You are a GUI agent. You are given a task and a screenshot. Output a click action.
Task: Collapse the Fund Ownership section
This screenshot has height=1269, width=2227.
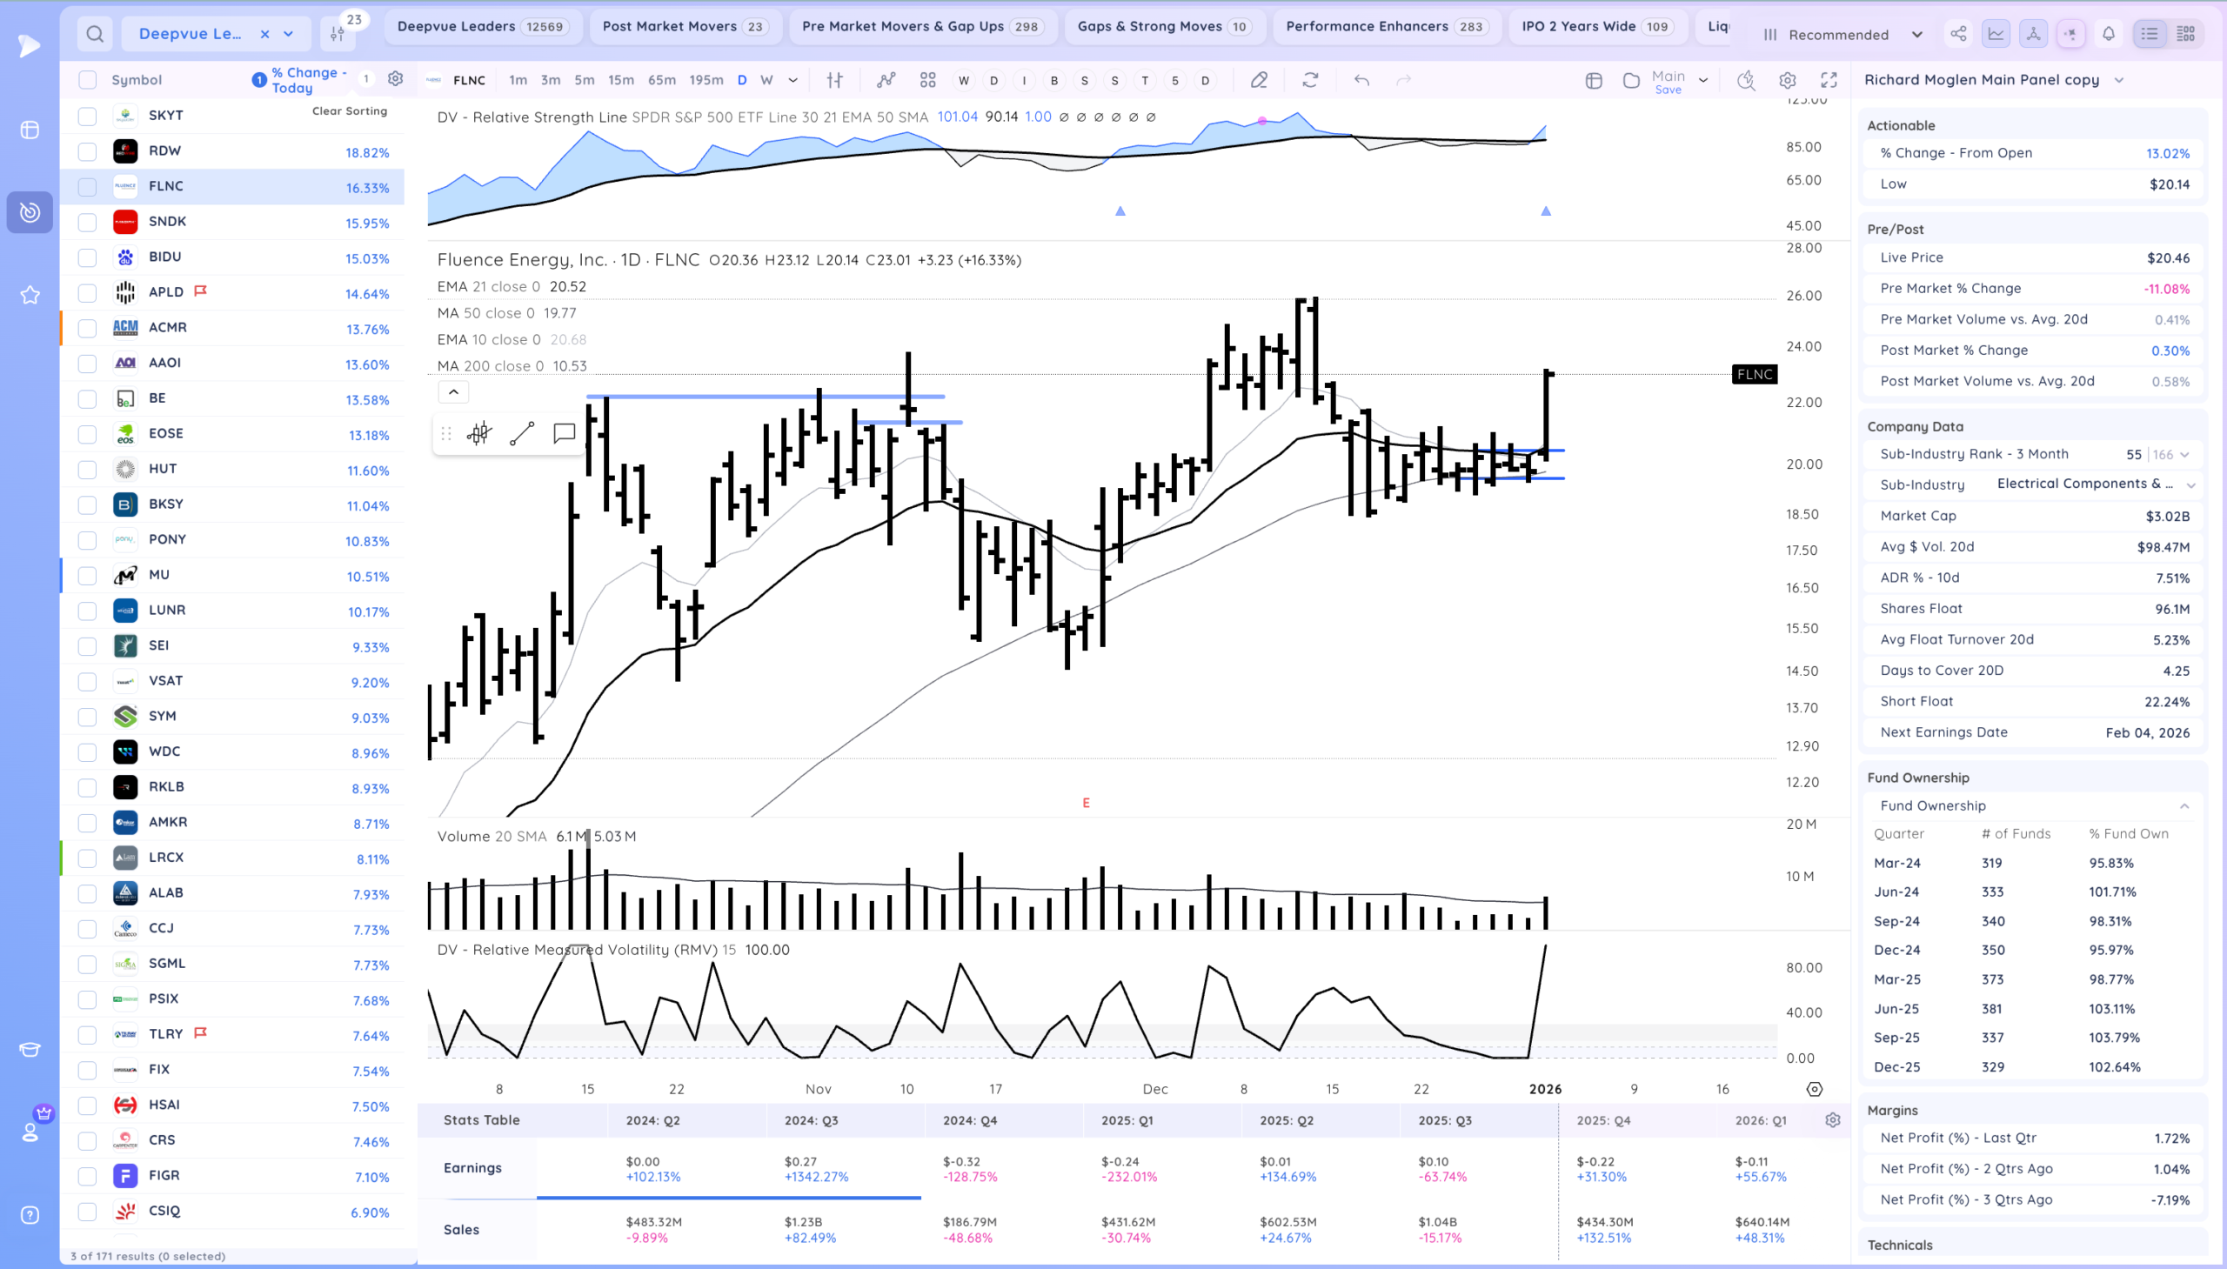2184,806
